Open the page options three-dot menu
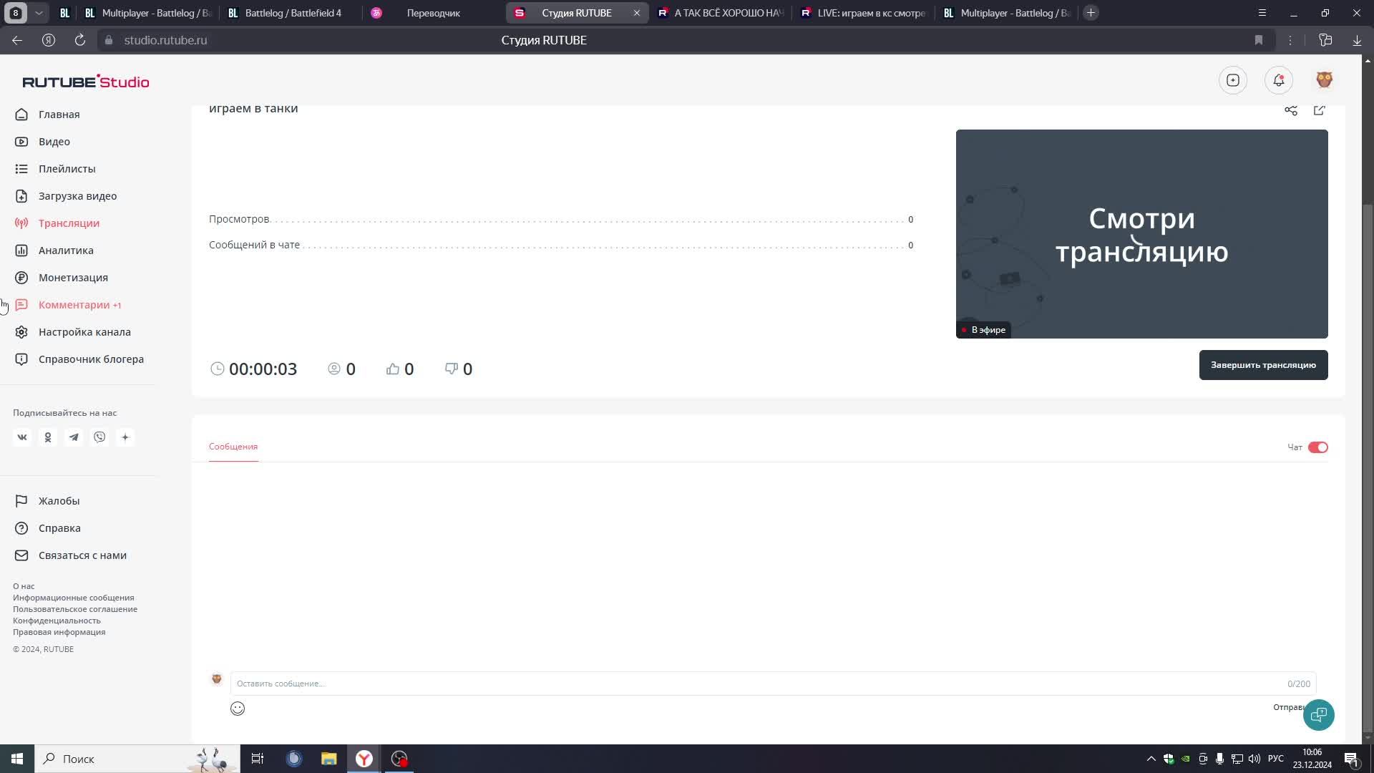 1290,40
